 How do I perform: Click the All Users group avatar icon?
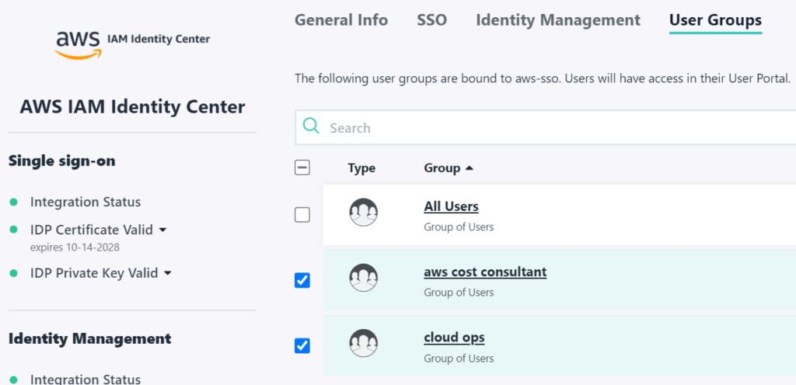pos(364,212)
